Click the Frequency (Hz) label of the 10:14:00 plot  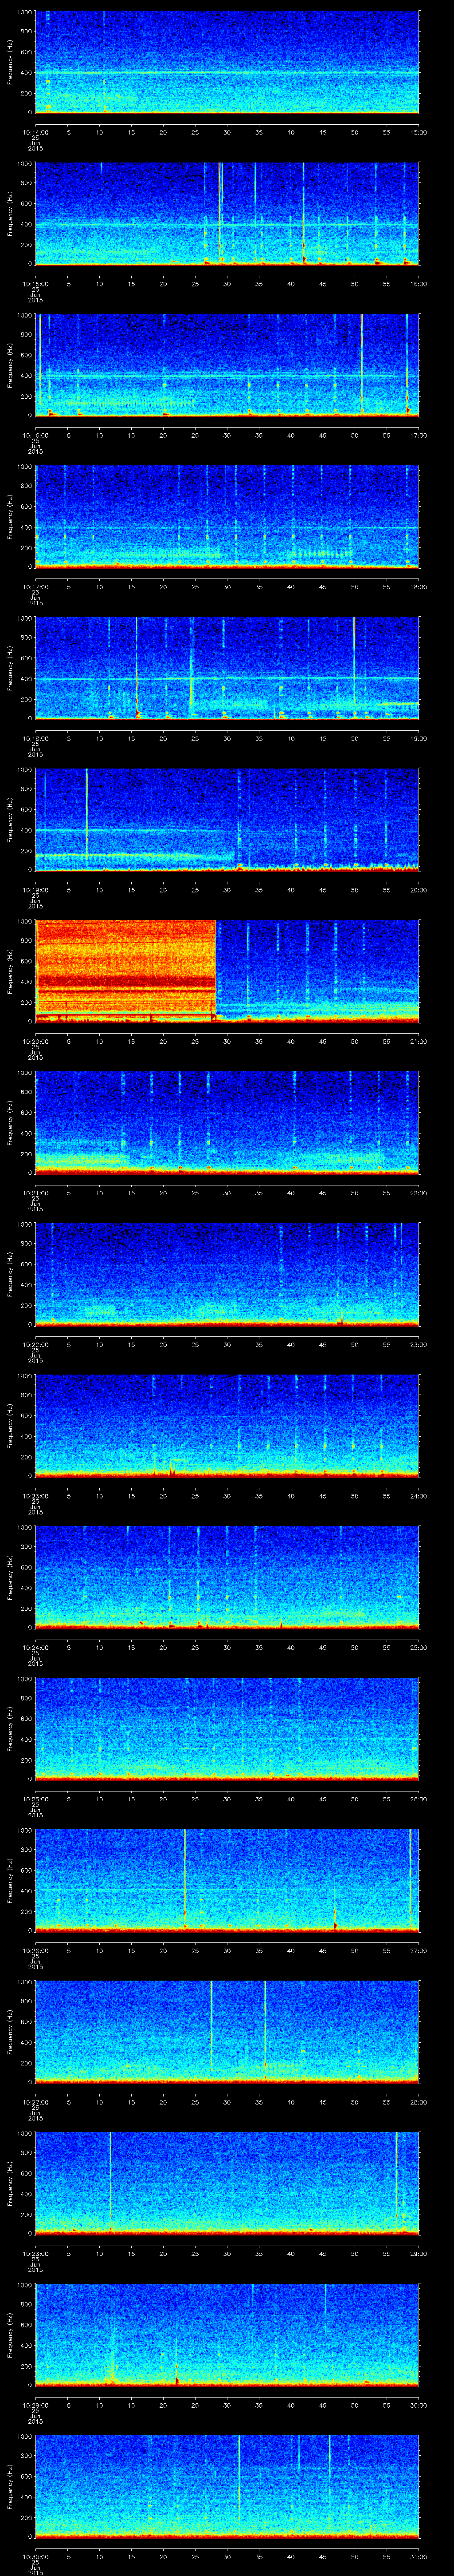(10, 62)
